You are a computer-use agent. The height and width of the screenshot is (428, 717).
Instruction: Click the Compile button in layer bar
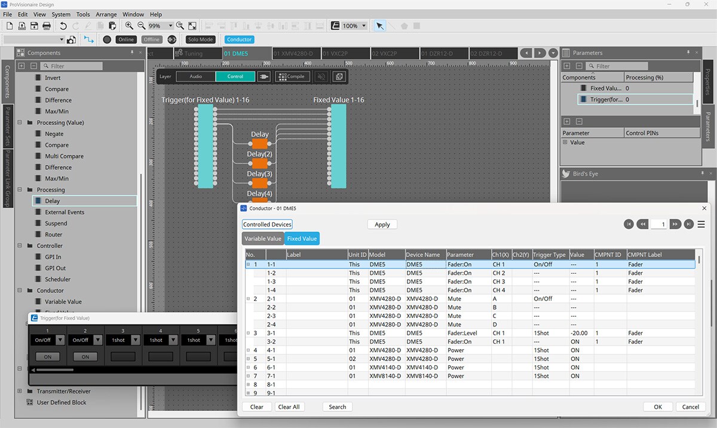click(x=292, y=77)
